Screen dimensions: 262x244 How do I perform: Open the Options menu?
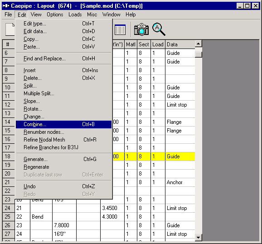click(55, 15)
